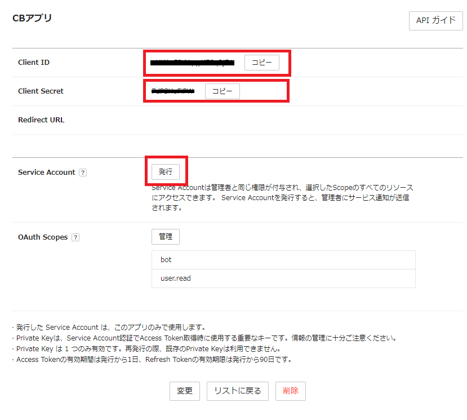Click the CBアプリ page title
The image size is (467, 420).
pyautogui.click(x=32, y=18)
